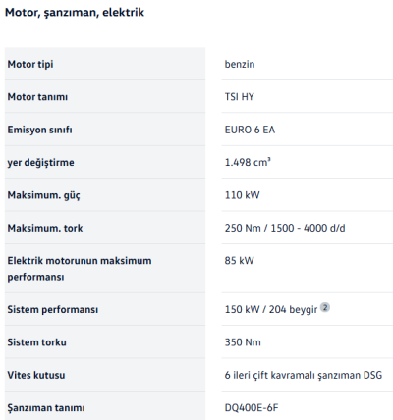Click the '85 kW' electric motor value

pos(239,260)
